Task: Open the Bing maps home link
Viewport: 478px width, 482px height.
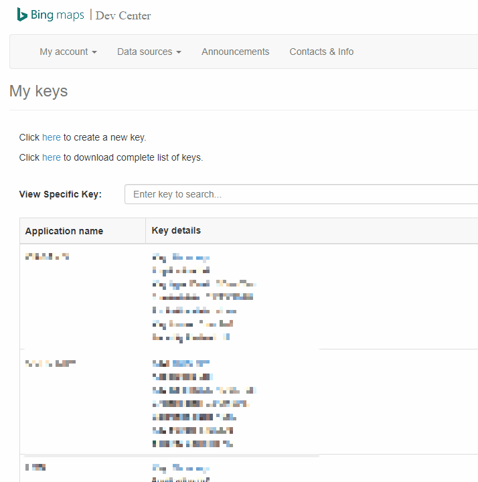Action: [x=51, y=15]
